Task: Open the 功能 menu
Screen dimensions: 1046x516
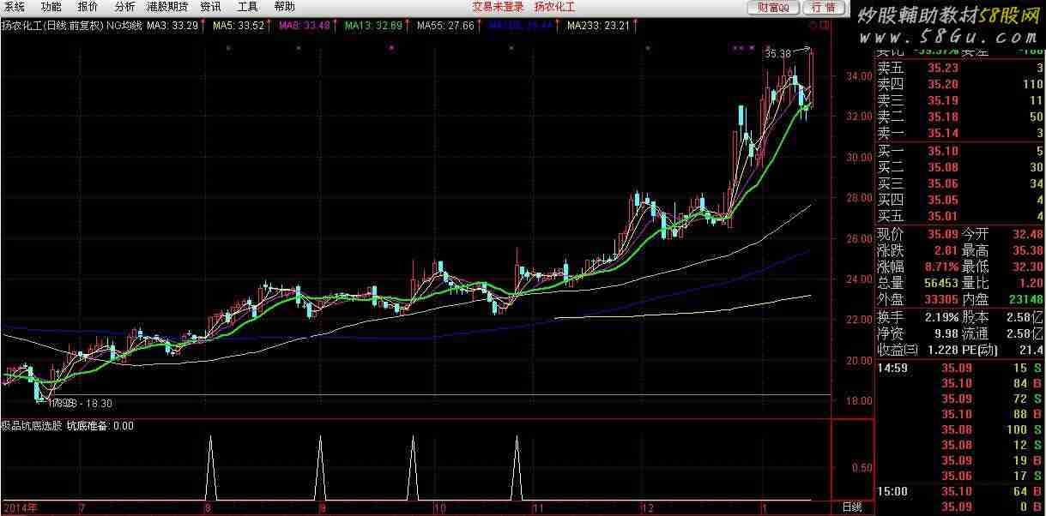Action: (51, 6)
